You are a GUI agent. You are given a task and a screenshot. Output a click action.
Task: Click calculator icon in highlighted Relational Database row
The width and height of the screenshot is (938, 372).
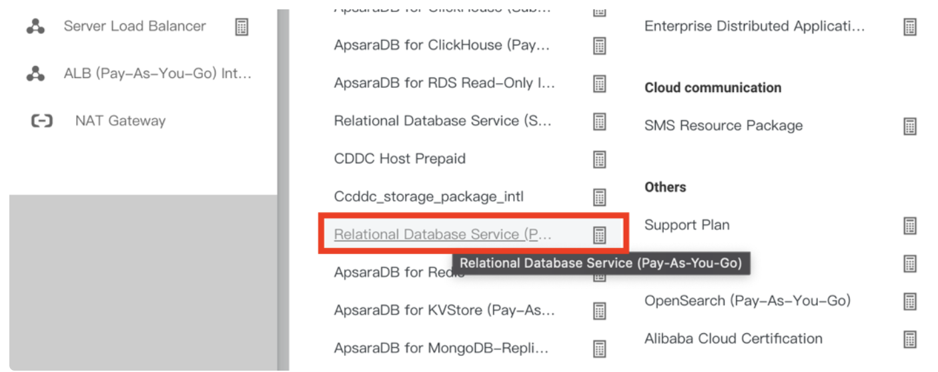tap(600, 235)
